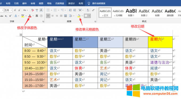Click the 8:00 — 8:40 time cell

35,51
